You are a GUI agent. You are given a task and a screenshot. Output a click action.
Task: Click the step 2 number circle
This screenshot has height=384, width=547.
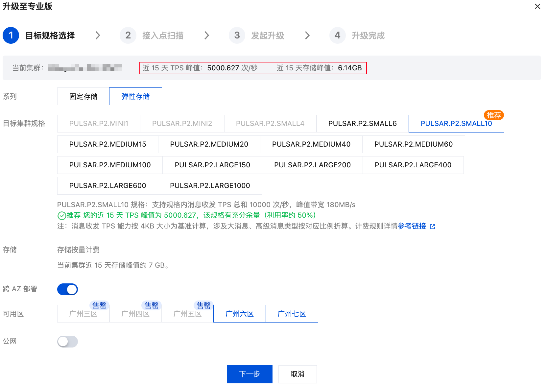click(128, 36)
